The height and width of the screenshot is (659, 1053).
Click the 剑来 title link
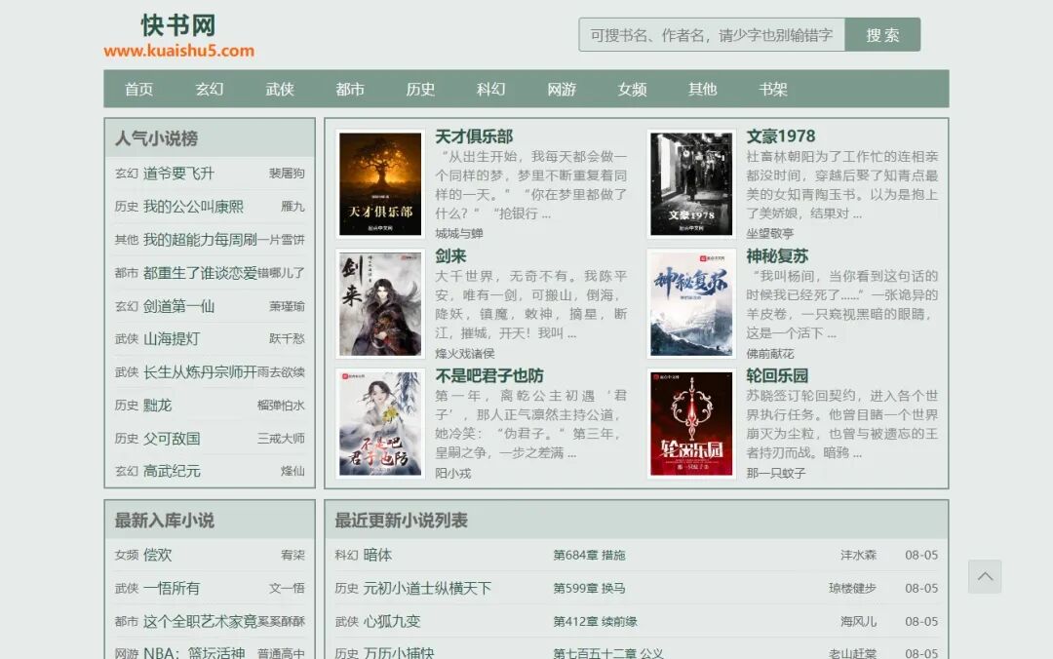click(450, 256)
